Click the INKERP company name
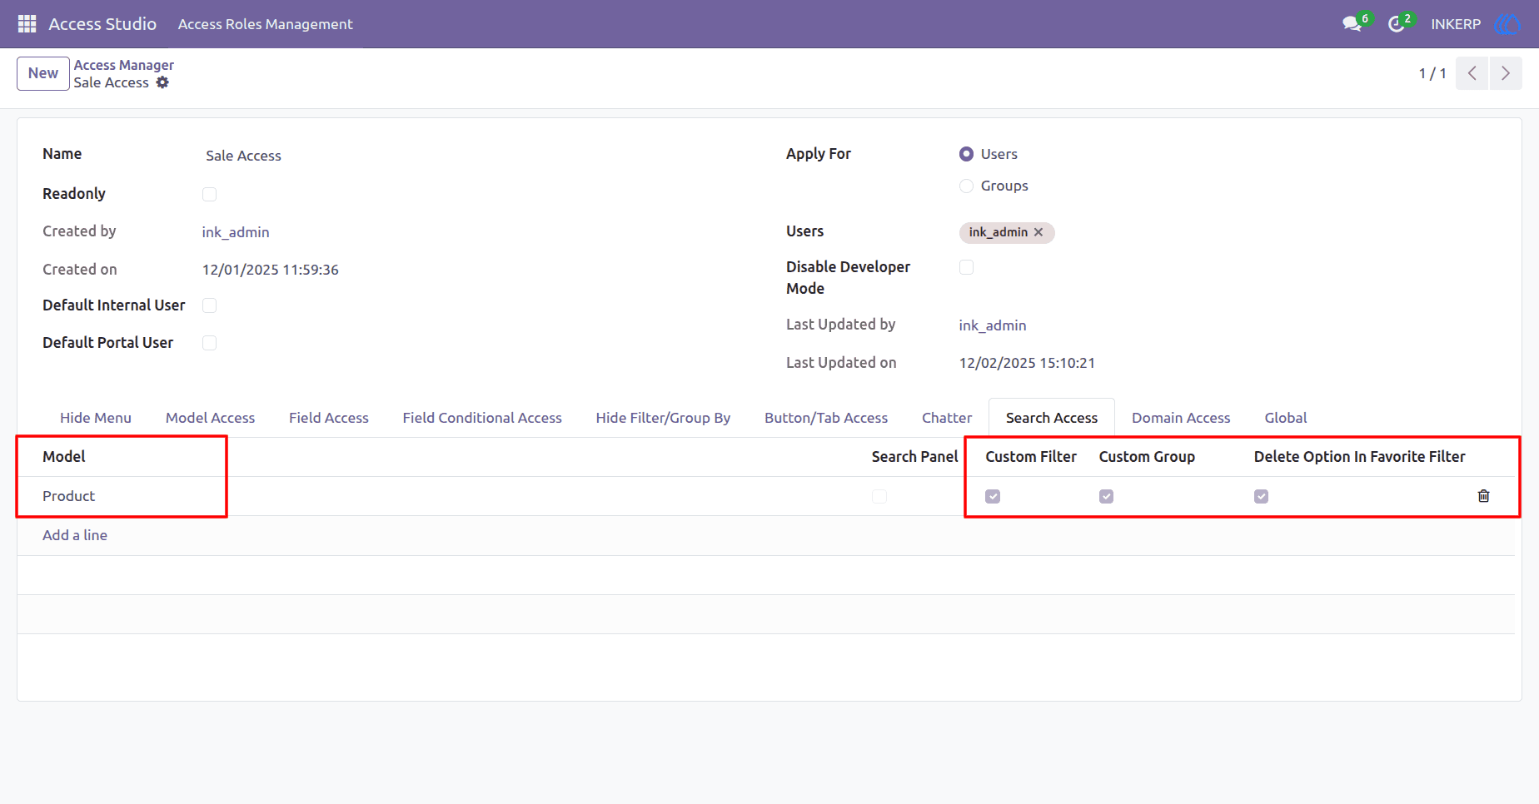 coord(1456,24)
